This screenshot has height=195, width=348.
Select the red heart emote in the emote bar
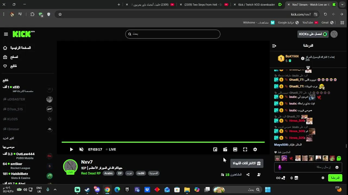pos(291,158)
